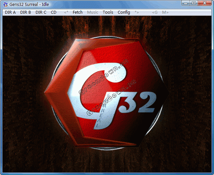Open the DIR A menu
Viewport: 214px width, 175px height.
pos(10,12)
